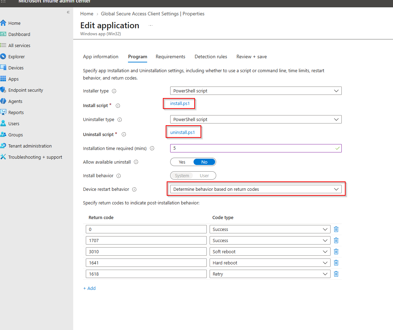This screenshot has width=393, height=330.
Task: Edit the return code field containing 0
Action: [x=146, y=229]
